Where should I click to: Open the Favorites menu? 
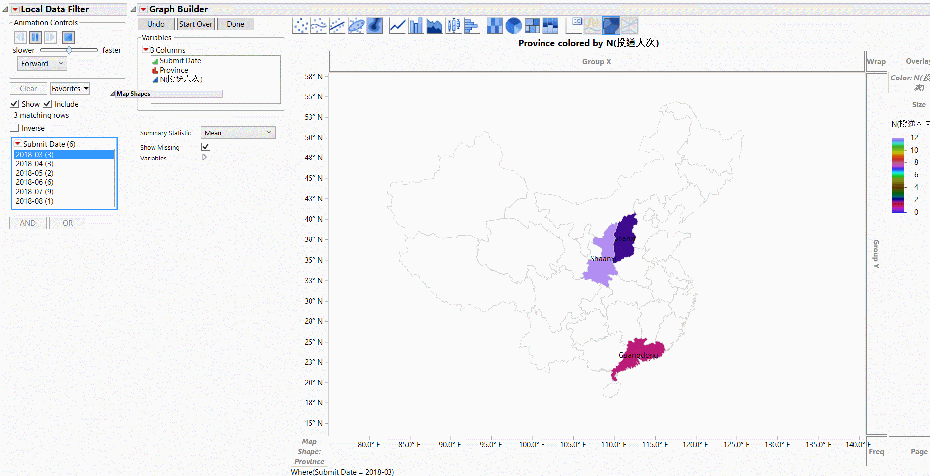(70, 89)
